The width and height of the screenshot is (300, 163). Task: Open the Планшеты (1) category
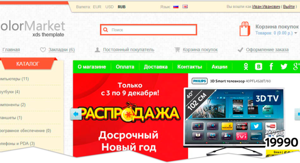click(x=11, y=118)
